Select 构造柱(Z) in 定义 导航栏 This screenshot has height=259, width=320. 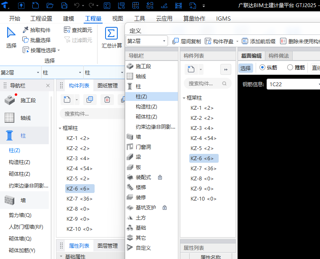(x=146, y=107)
